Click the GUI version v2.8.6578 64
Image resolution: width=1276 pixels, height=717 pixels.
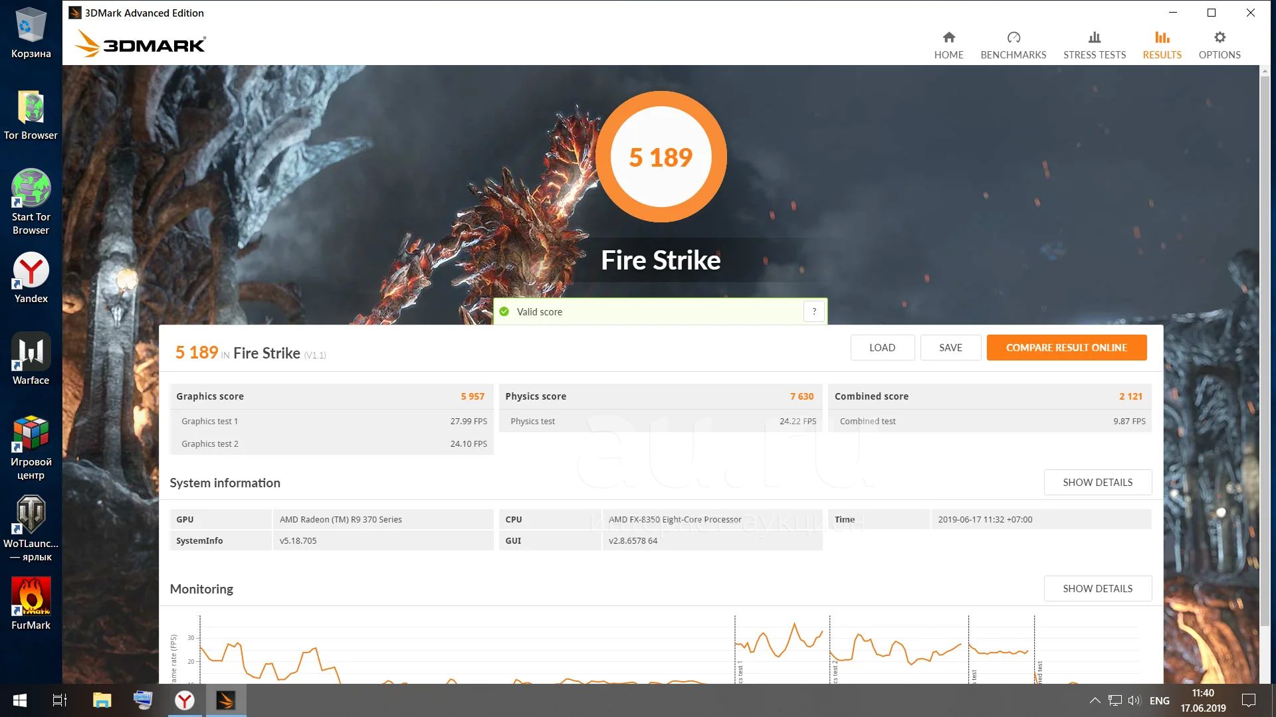point(633,540)
